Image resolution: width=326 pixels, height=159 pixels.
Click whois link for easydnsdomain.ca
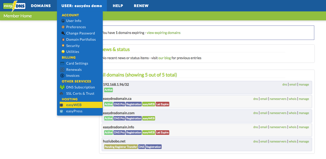coord(292,99)
